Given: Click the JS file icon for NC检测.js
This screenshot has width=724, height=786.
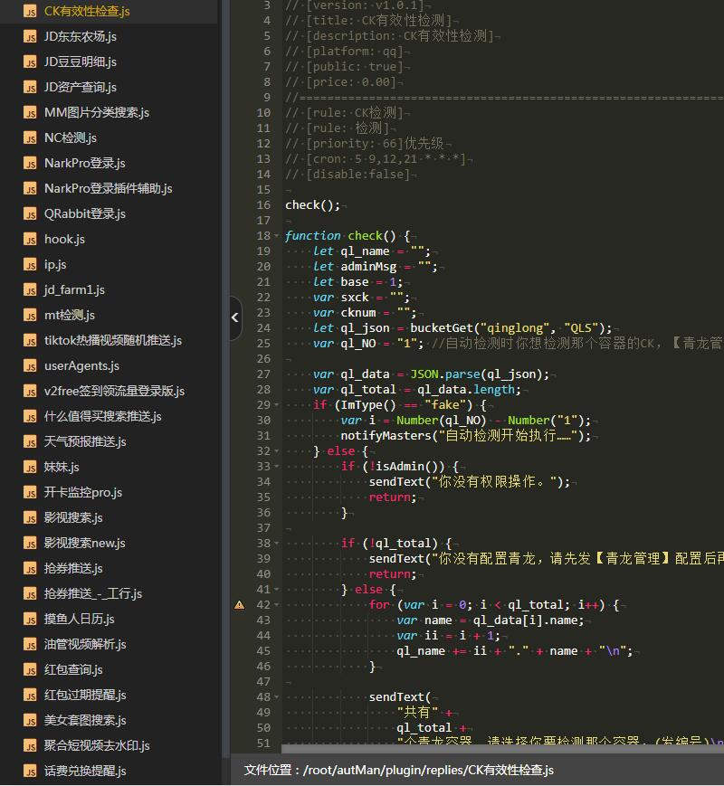Looking at the screenshot, I should point(29,138).
